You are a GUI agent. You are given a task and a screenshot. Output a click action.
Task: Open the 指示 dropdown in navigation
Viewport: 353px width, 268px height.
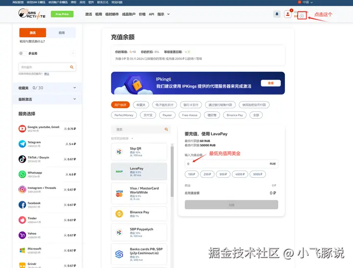(x=163, y=14)
